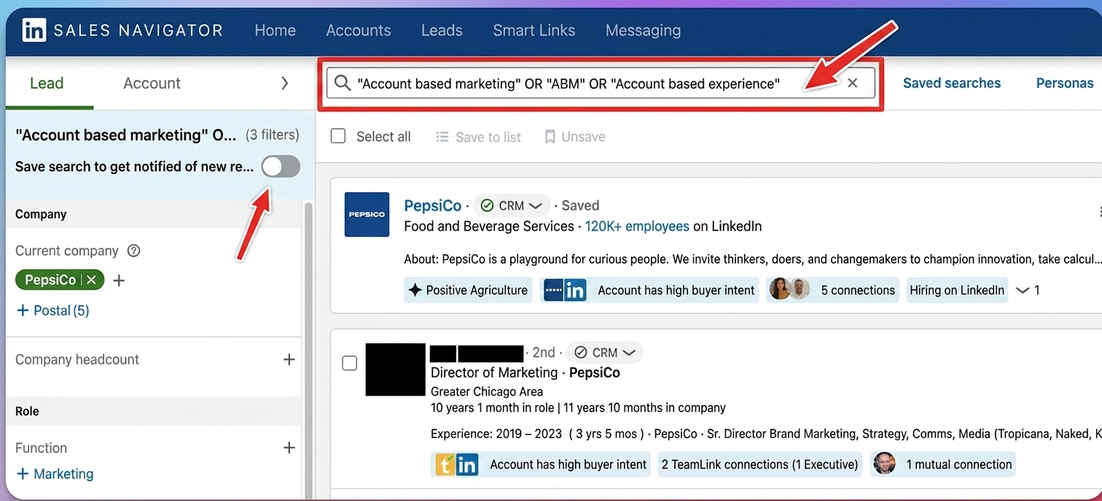Open more options on PepsiCo card
The width and height of the screenshot is (1102, 501).
1099,212
